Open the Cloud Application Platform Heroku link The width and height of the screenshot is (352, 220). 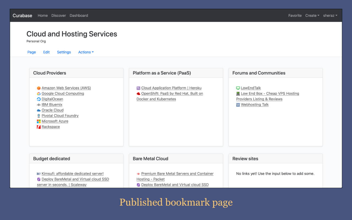coord(171,88)
